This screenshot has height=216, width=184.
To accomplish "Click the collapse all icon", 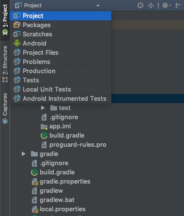I will pyautogui.click(x=151, y=5).
